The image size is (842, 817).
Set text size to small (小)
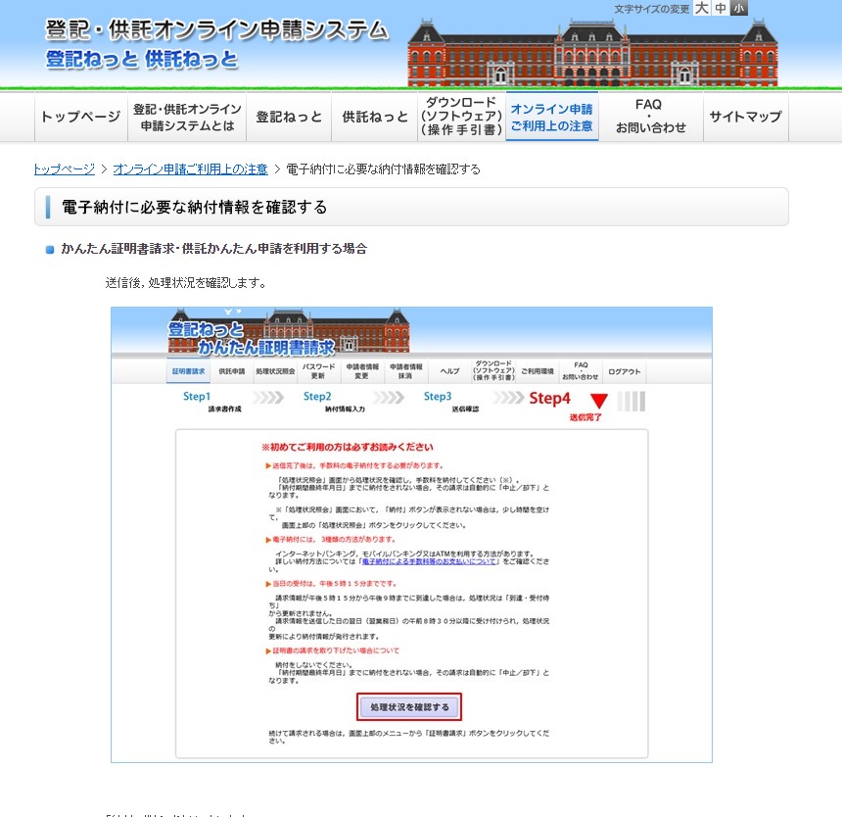click(x=739, y=8)
